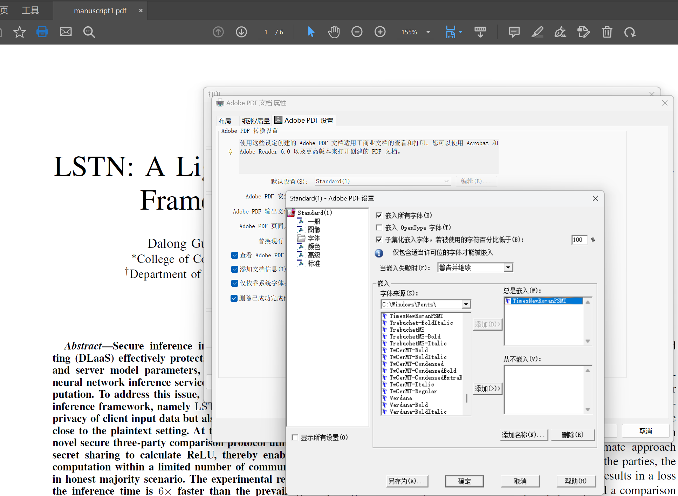
Task: Click the email envelope icon
Action: tap(66, 32)
